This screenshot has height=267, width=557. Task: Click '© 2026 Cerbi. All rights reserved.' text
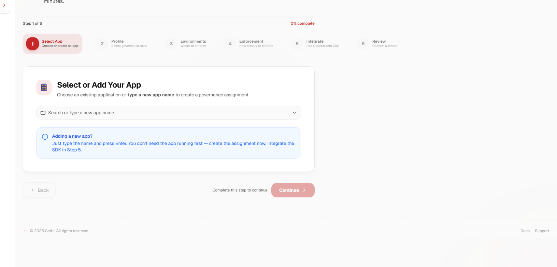(60, 231)
